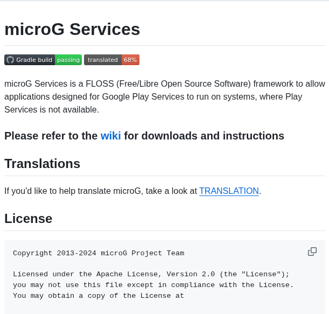Follow the wiki link in the heading
Viewport: 329px width, 314px height.
click(110, 136)
